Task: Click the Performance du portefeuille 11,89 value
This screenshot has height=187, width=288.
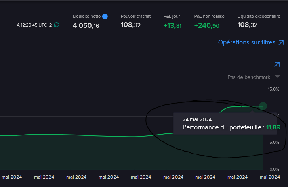Action: pos(273,127)
